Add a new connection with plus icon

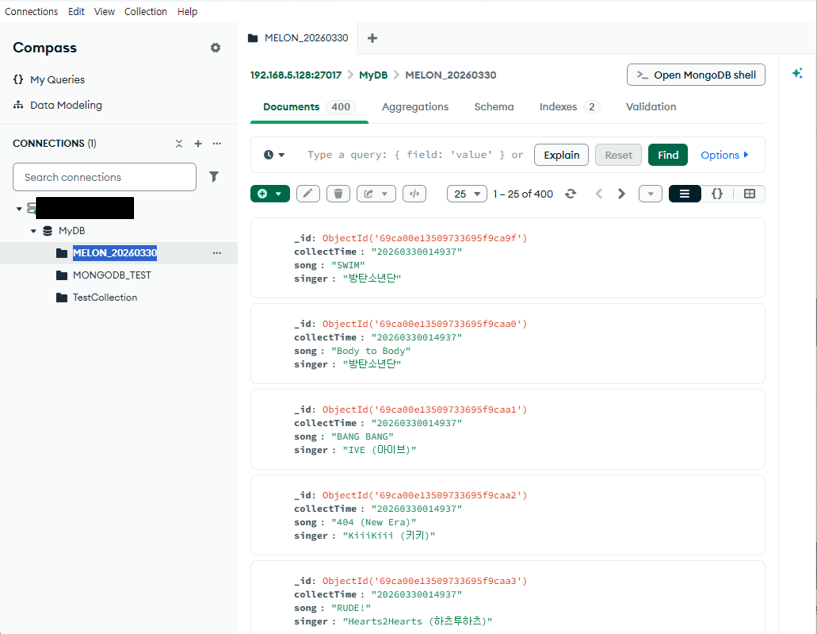pyautogui.click(x=198, y=144)
